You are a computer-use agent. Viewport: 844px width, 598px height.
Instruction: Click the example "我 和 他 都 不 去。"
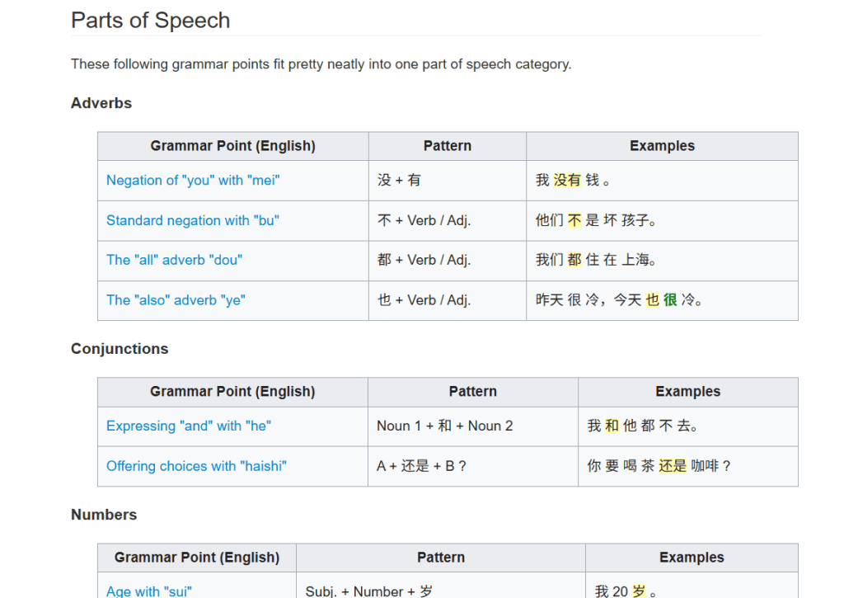[x=643, y=426]
